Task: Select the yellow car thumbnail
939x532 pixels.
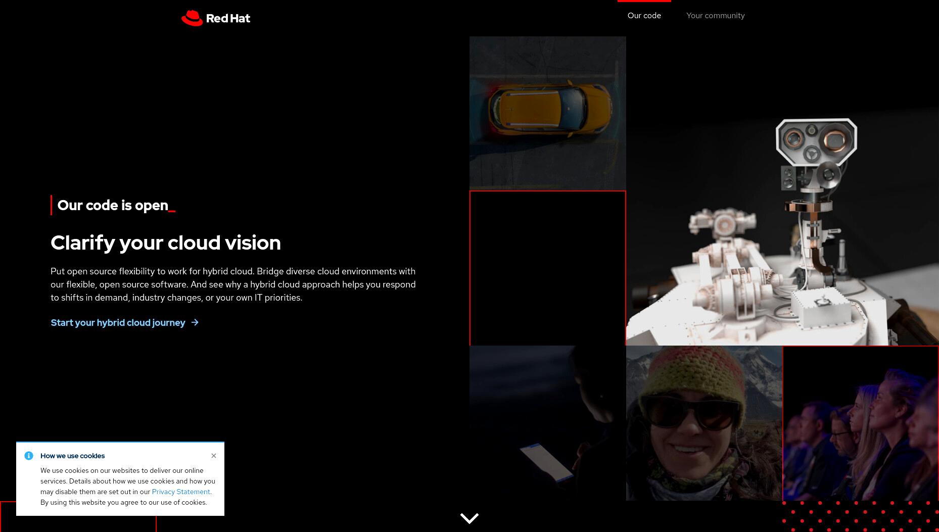Action: tap(547, 113)
